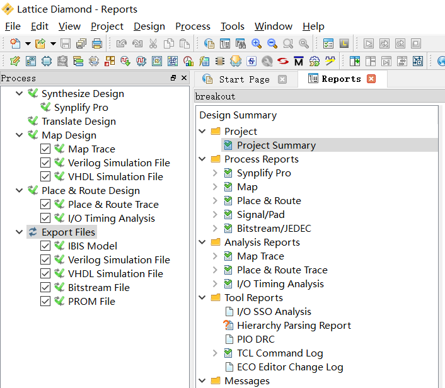Open the Power Calculator lightning icon
The height and width of the screenshot is (388, 445).
coord(204,61)
